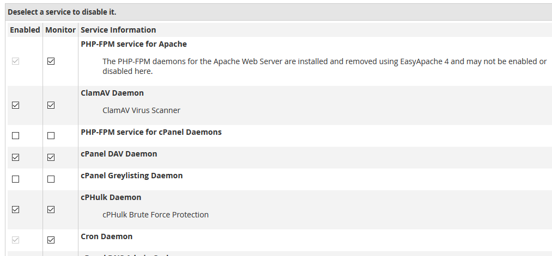Enable PHP-FPM service for cPanel Daemons
The width and height of the screenshot is (552, 256).
pyautogui.click(x=15, y=135)
